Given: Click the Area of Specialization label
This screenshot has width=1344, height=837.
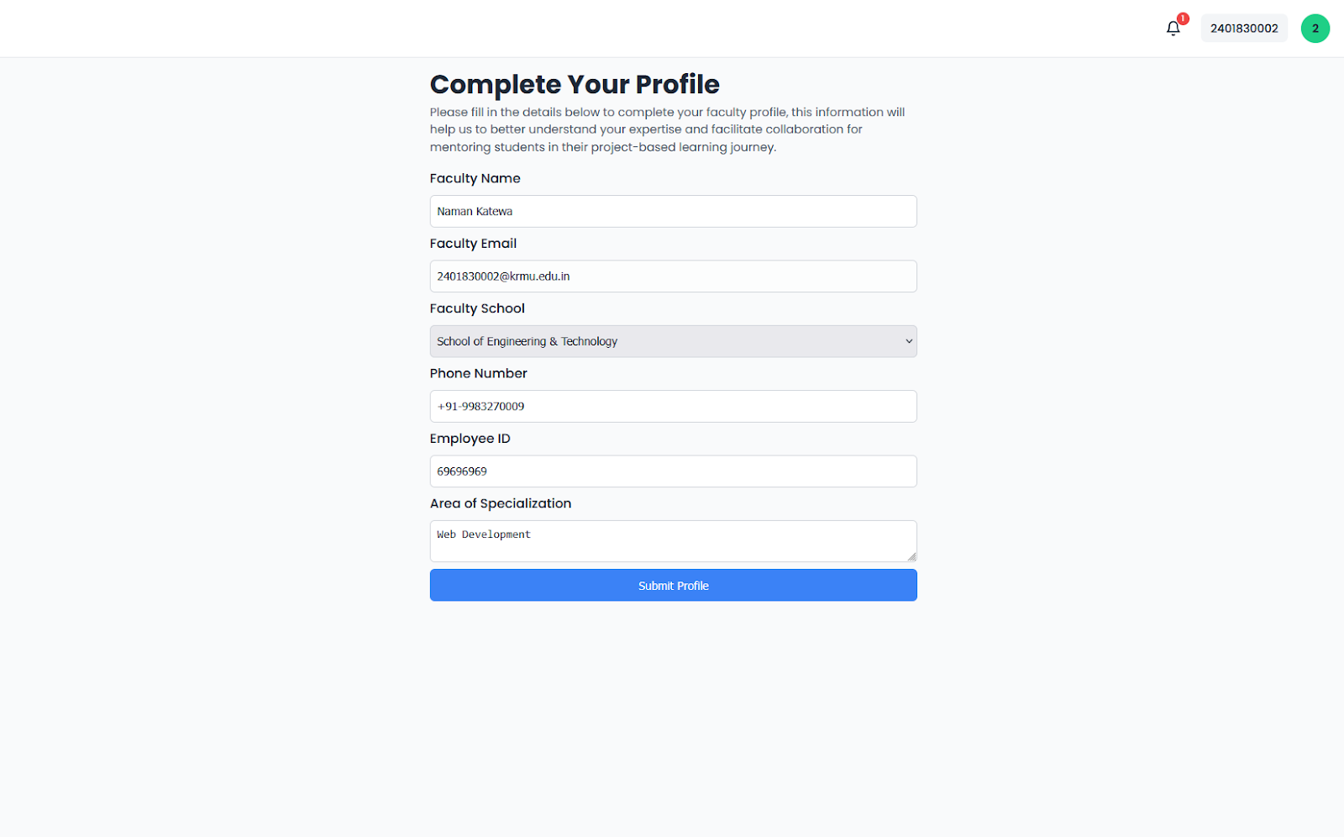Looking at the screenshot, I should click(500, 503).
